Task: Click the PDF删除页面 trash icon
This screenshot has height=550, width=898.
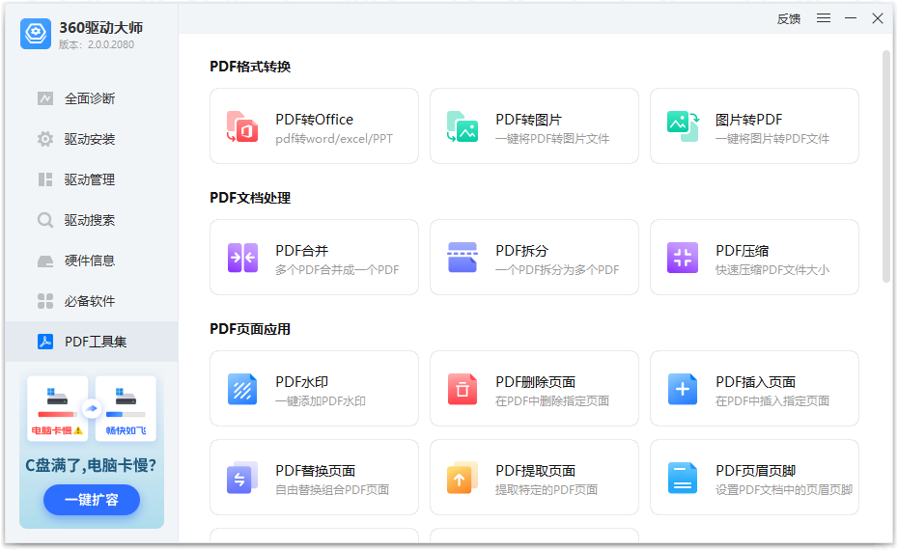Action: click(x=463, y=389)
